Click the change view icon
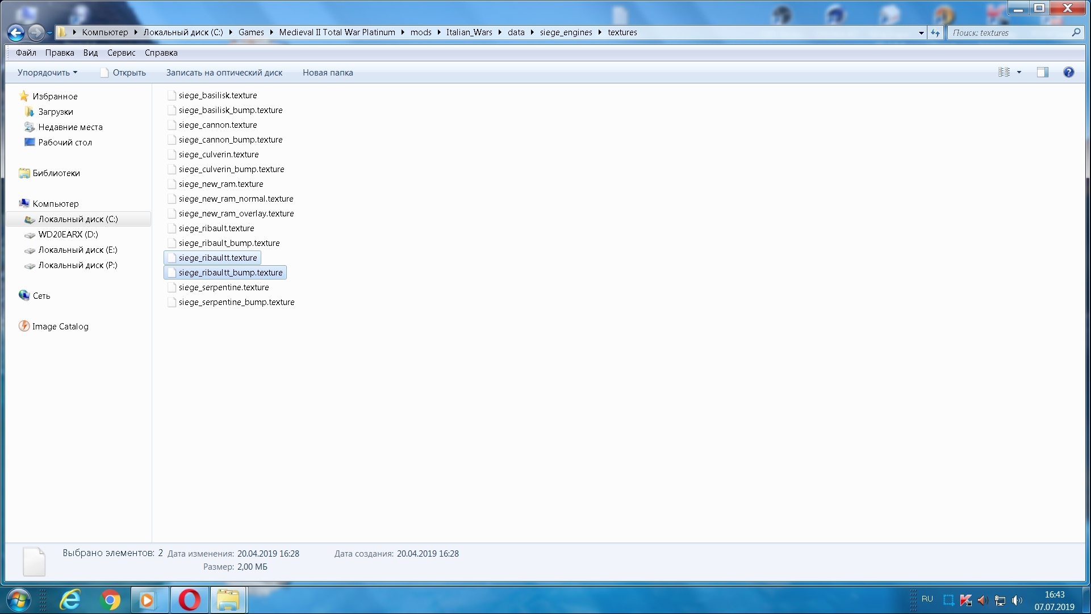 coord(1004,72)
